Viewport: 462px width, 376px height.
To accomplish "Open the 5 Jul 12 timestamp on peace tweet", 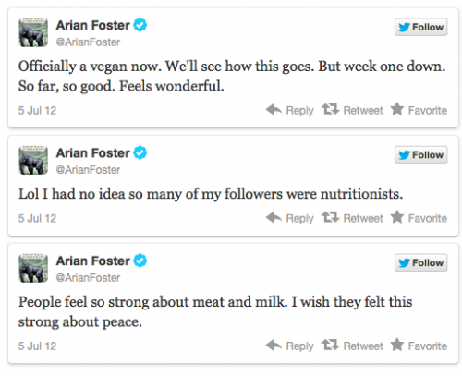I will click(x=37, y=346).
